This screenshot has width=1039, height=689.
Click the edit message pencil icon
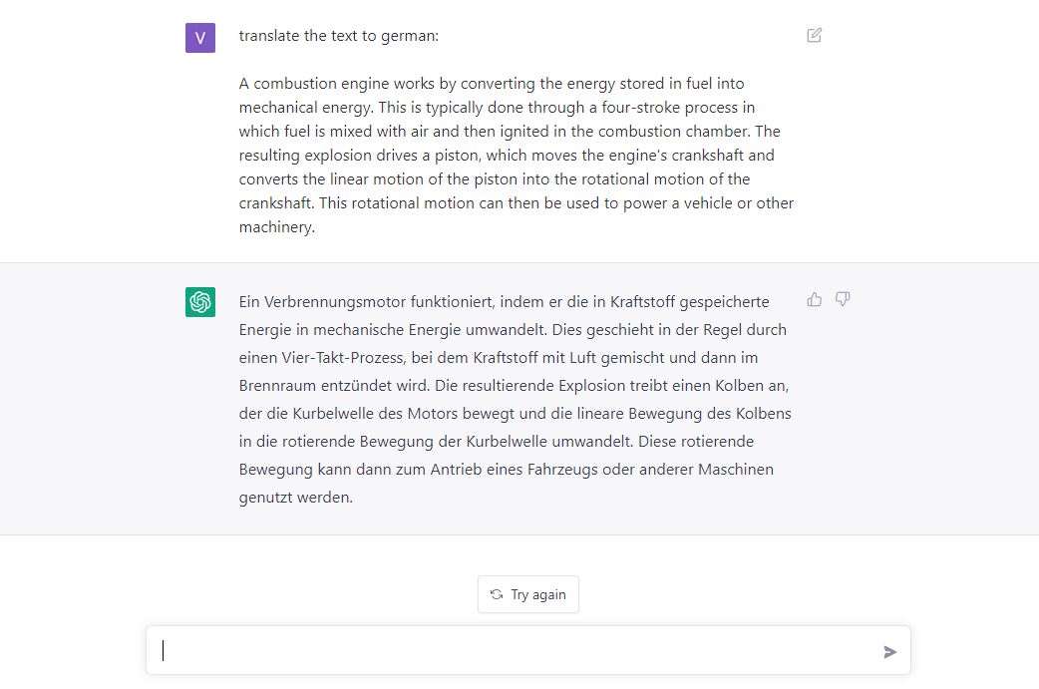coord(815,36)
